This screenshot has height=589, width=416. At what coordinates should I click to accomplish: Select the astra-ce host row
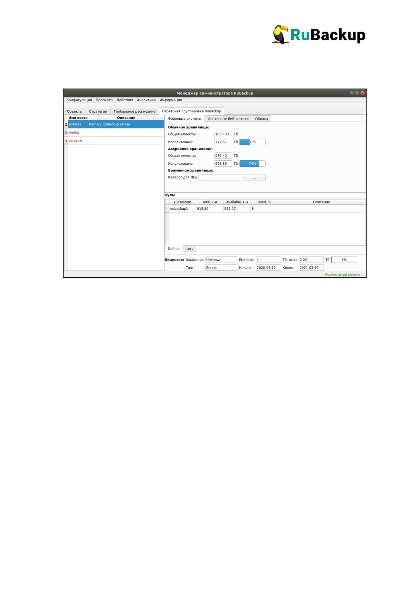point(114,141)
